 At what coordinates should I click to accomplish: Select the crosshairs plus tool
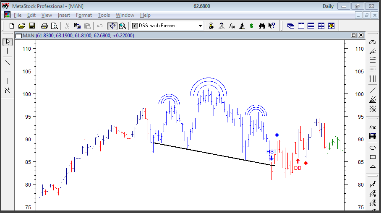(x=8, y=51)
